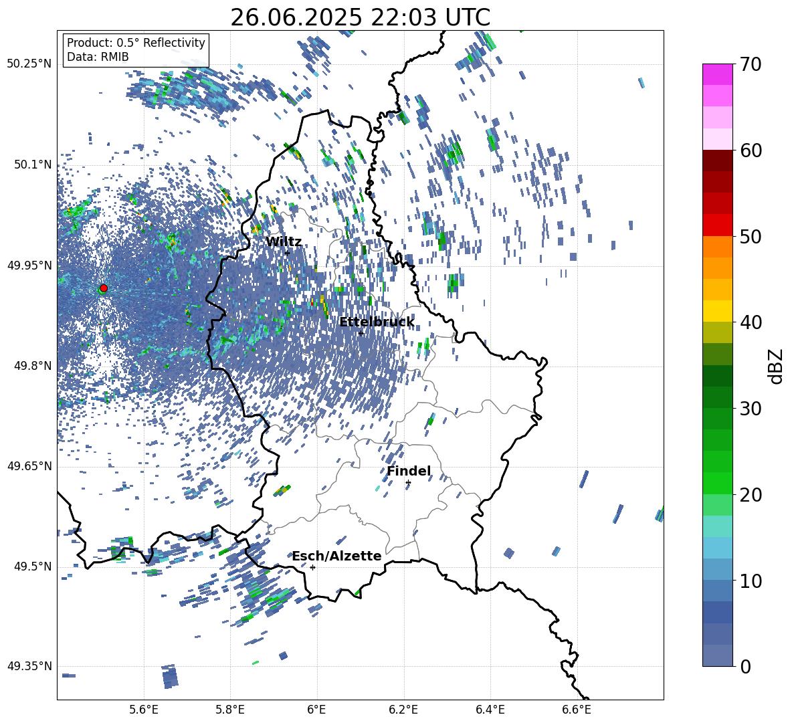Click the 6°E longitude label
This screenshot has width=792, height=723.
click(x=316, y=710)
